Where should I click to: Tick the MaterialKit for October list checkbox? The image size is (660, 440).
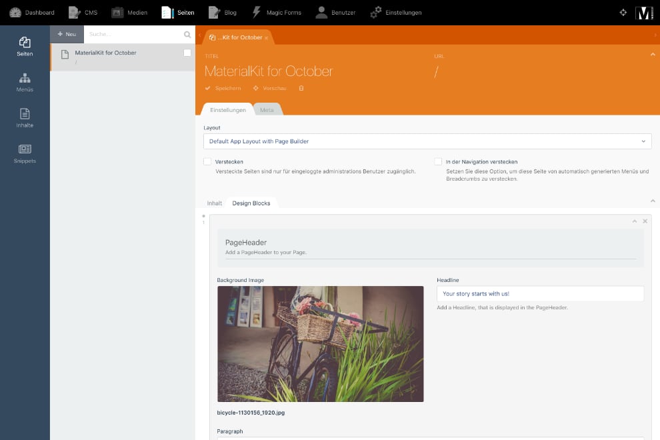tap(187, 53)
